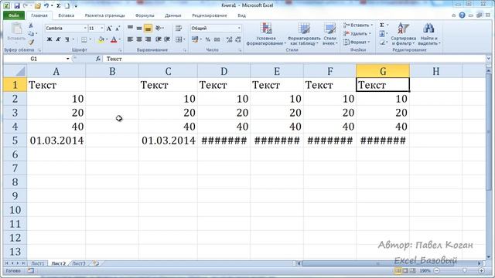This screenshot has width=495, height=278.
Task: Switch to the Вставка ribbon tab
Action: (67, 15)
